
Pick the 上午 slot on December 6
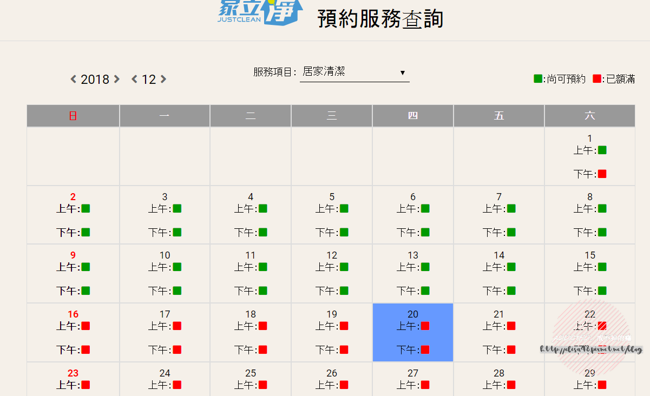pos(425,209)
